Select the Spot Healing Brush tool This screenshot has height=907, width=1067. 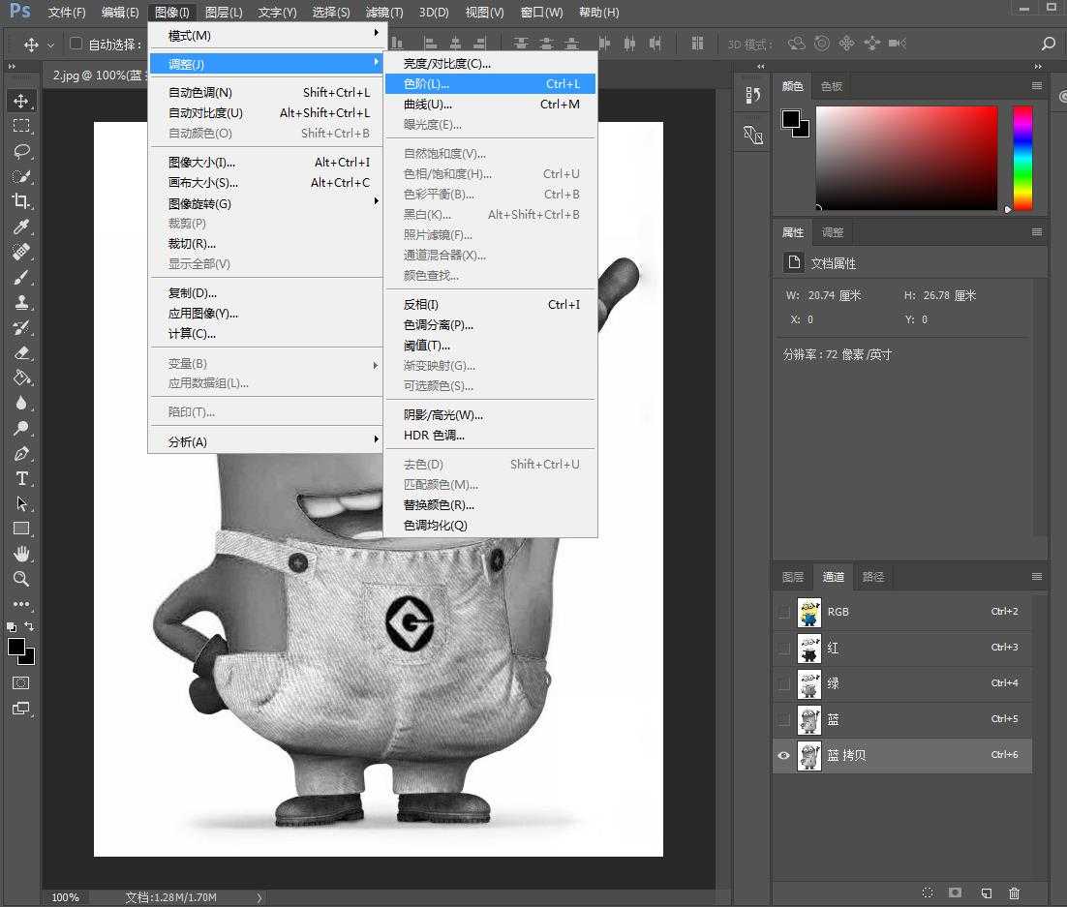coord(21,252)
